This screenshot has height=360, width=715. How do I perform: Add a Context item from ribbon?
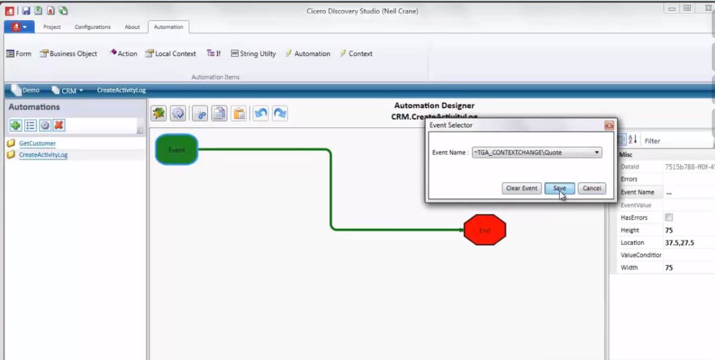[356, 54]
